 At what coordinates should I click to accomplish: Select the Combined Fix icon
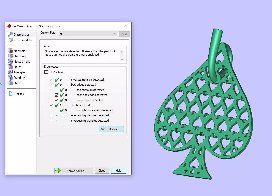coord(11,40)
